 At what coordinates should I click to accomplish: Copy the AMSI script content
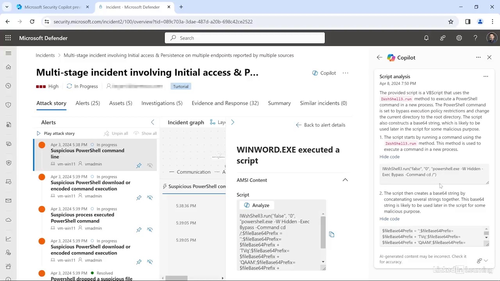tap(332, 234)
